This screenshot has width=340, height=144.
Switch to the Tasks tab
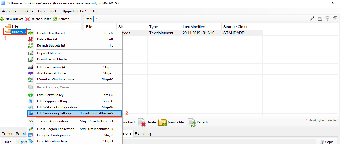click(7, 134)
